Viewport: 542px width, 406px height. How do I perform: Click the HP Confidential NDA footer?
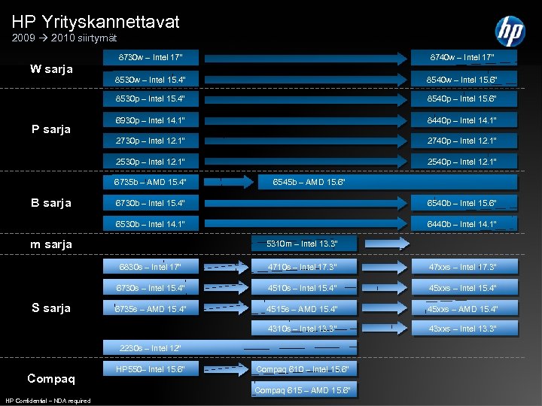[x=48, y=401]
